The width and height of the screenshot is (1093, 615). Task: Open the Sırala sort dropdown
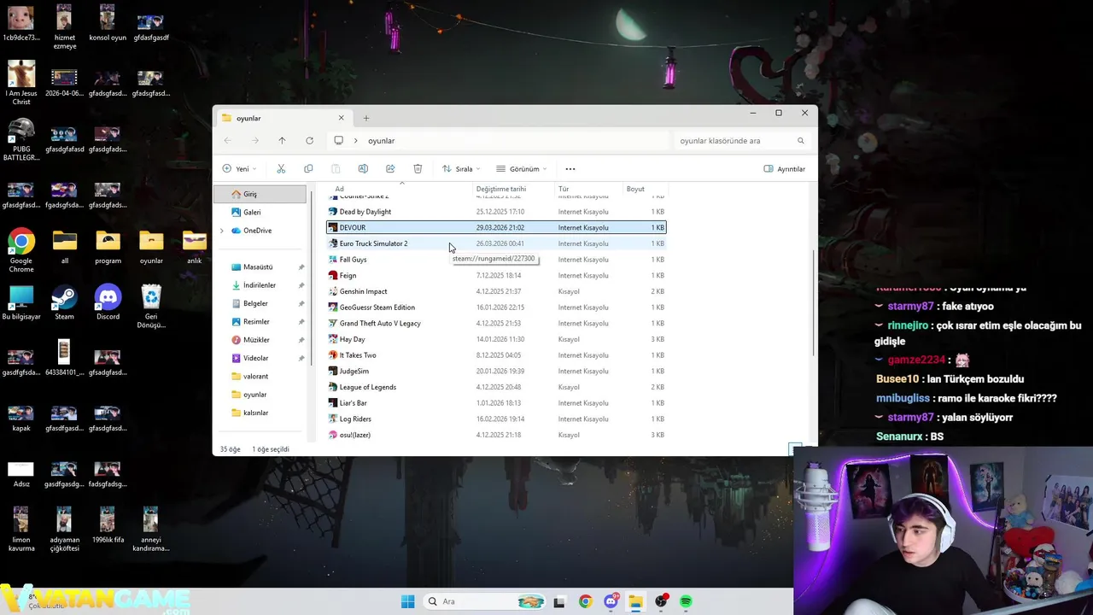tap(461, 168)
